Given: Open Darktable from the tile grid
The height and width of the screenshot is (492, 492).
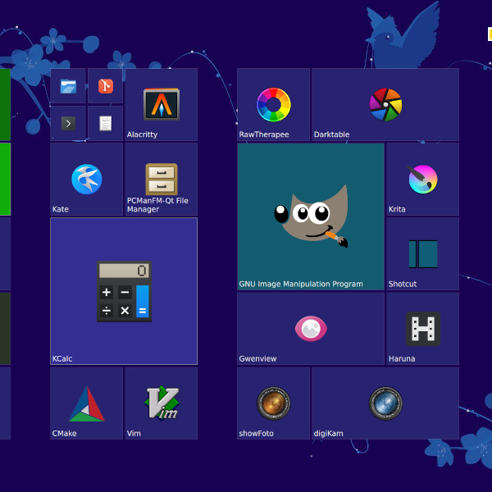Looking at the screenshot, I should (x=385, y=105).
